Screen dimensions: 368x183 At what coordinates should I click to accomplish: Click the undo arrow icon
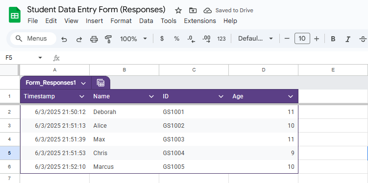coord(64,39)
